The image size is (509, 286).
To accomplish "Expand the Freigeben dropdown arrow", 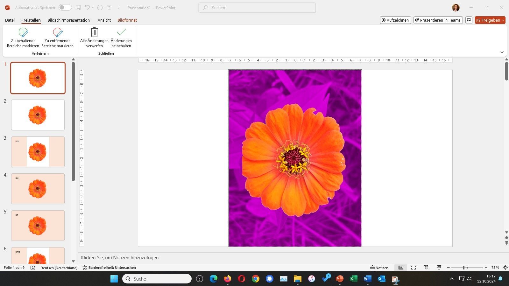I will 503,20.
